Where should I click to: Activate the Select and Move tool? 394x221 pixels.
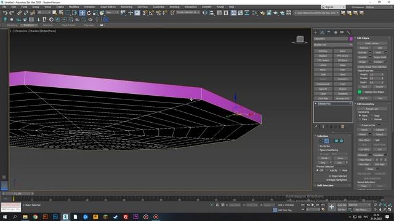point(82,13)
